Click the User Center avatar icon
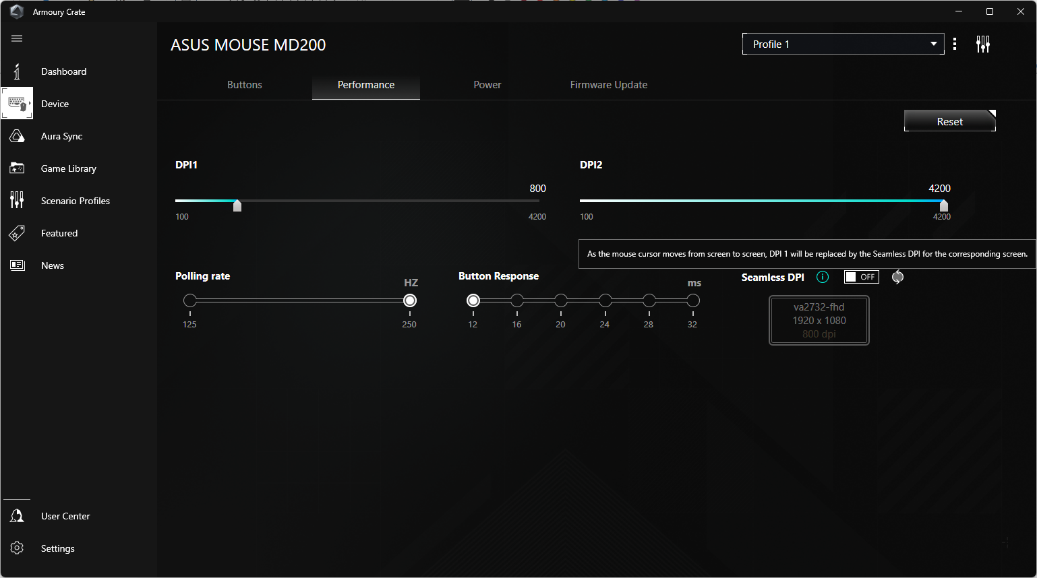Screen dimensions: 1037x578 point(17,516)
